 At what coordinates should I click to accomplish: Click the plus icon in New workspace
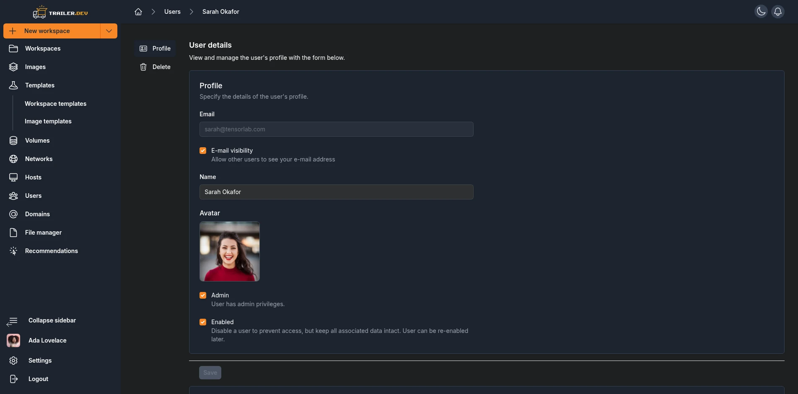pyautogui.click(x=13, y=31)
